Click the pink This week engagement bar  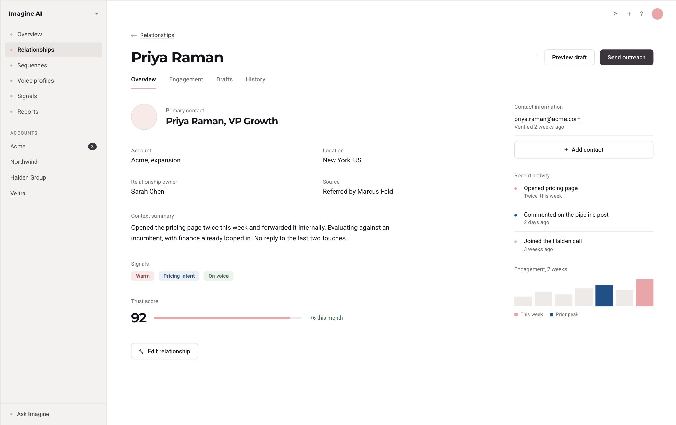(x=644, y=293)
